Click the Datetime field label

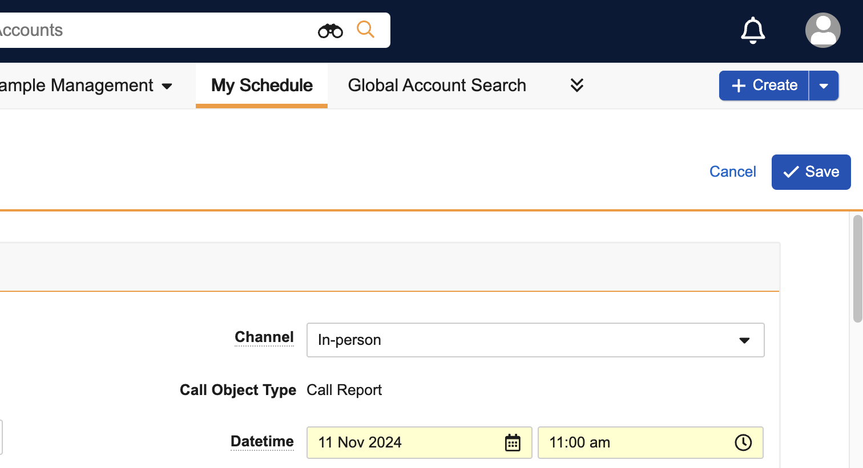point(262,442)
